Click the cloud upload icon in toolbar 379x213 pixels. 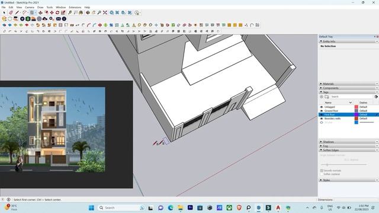click(x=45, y=18)
